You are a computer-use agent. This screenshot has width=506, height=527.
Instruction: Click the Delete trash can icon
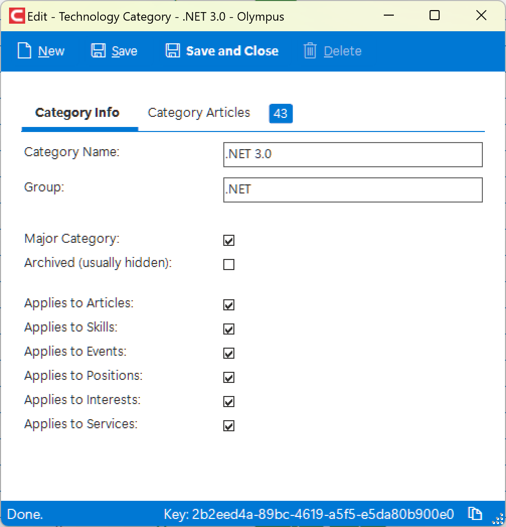tap(310, 51)
